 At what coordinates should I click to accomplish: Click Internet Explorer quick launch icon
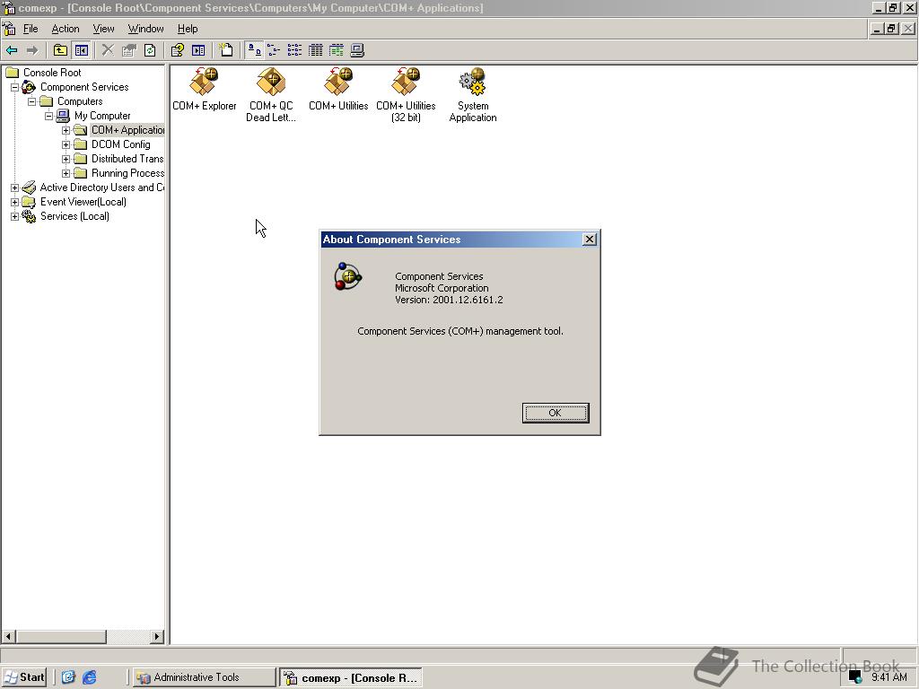[89, 677]
